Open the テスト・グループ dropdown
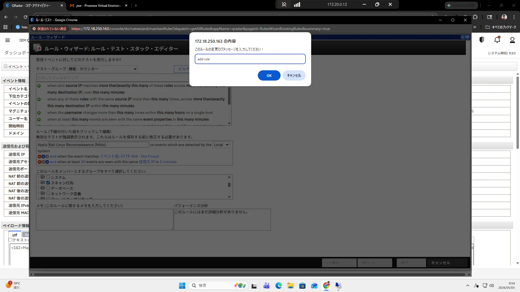Viewport: 520px width, 292px height. click(x=102, y=69)
